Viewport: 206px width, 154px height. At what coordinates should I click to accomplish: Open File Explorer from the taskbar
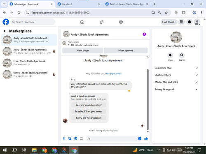[x=34, y=150]
